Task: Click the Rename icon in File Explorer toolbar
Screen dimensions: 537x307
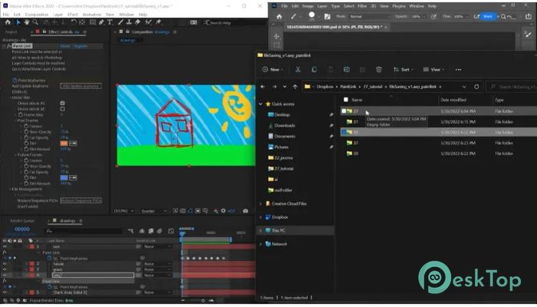Action: pyautogui.click(x=347, y=70)
